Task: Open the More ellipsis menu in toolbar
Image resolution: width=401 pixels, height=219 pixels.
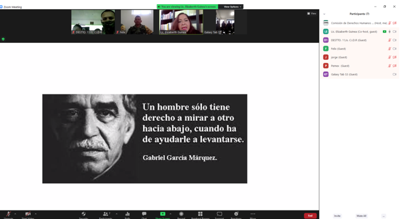Action: pyautogui.click(x=253, y=214)
